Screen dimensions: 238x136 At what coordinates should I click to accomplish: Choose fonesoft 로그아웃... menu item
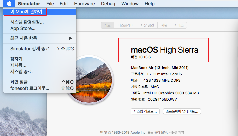click(40, 88)
